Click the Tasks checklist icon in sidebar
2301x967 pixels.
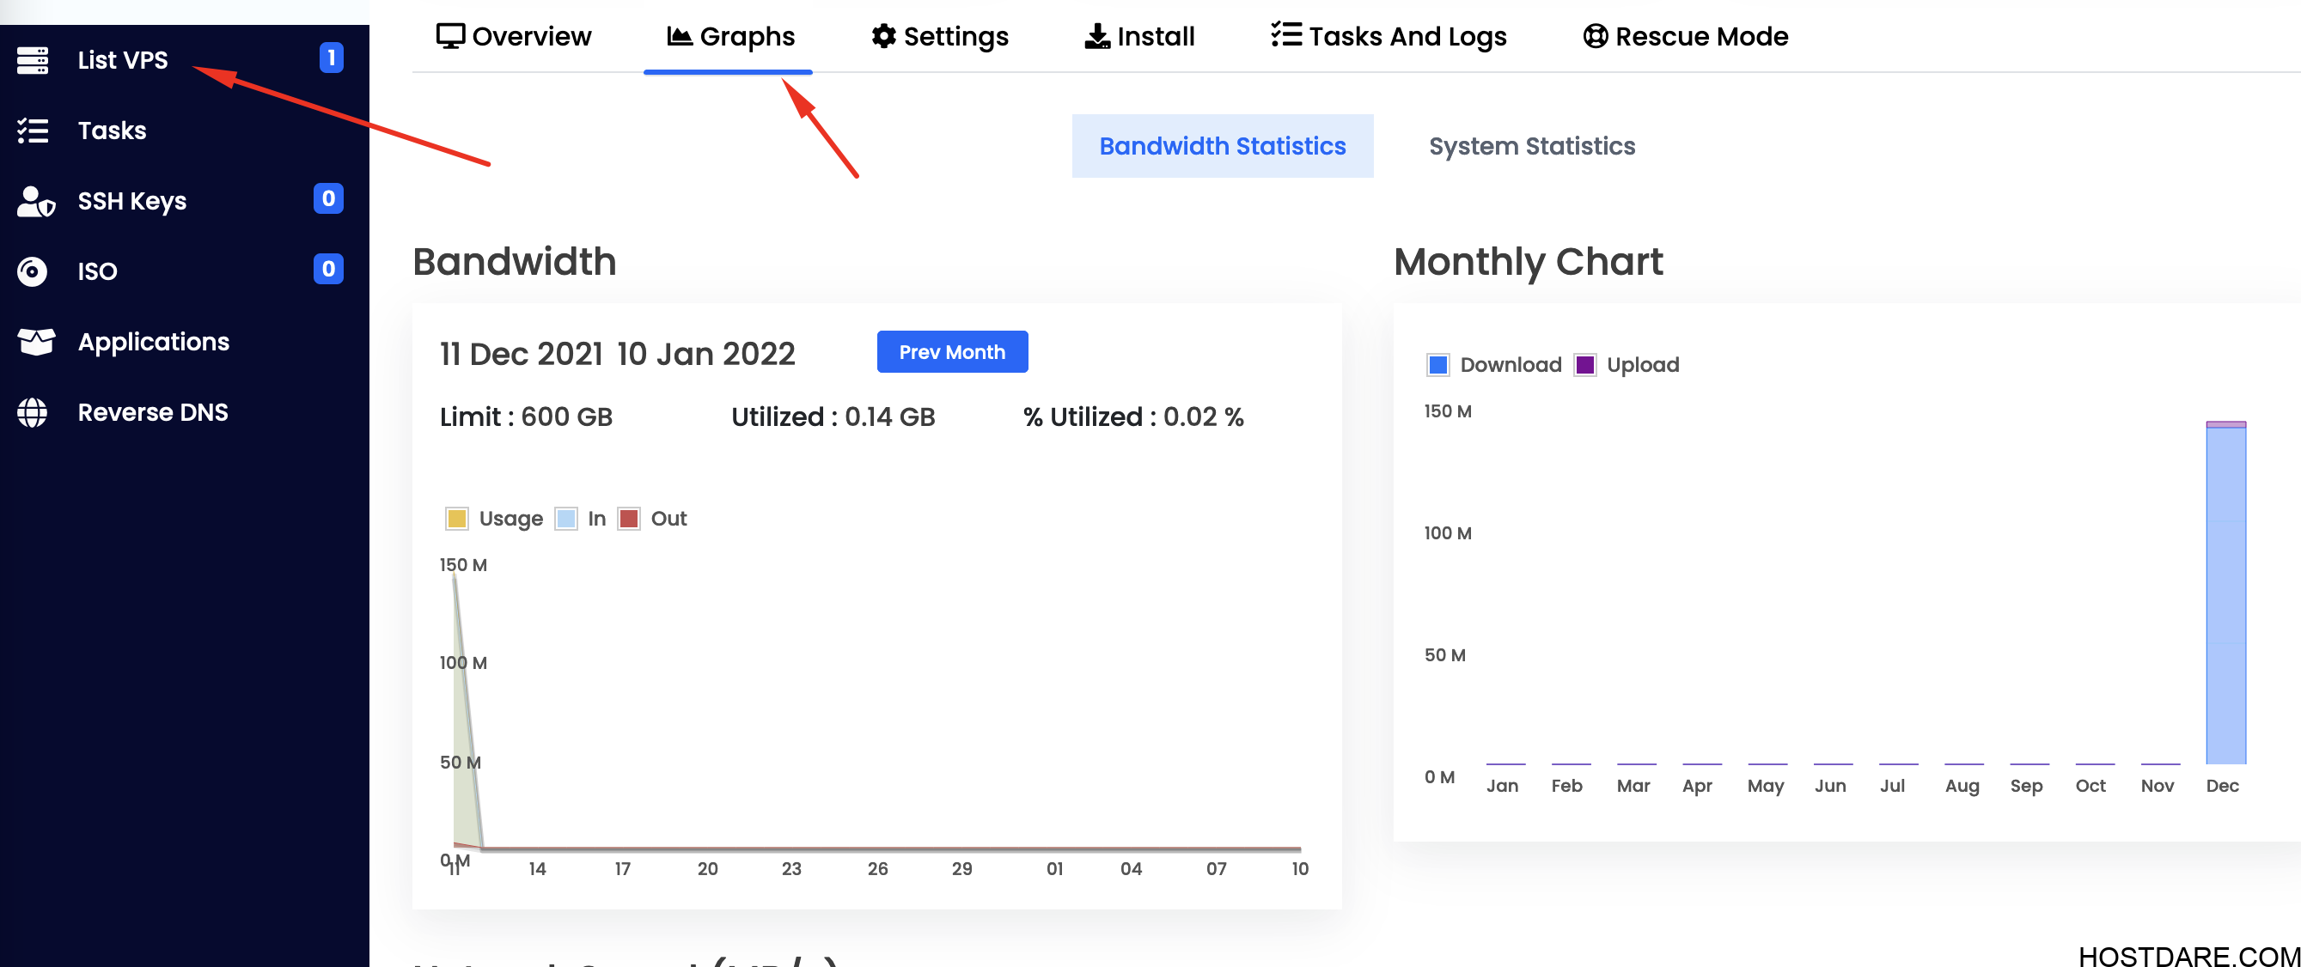pos(33,131)
